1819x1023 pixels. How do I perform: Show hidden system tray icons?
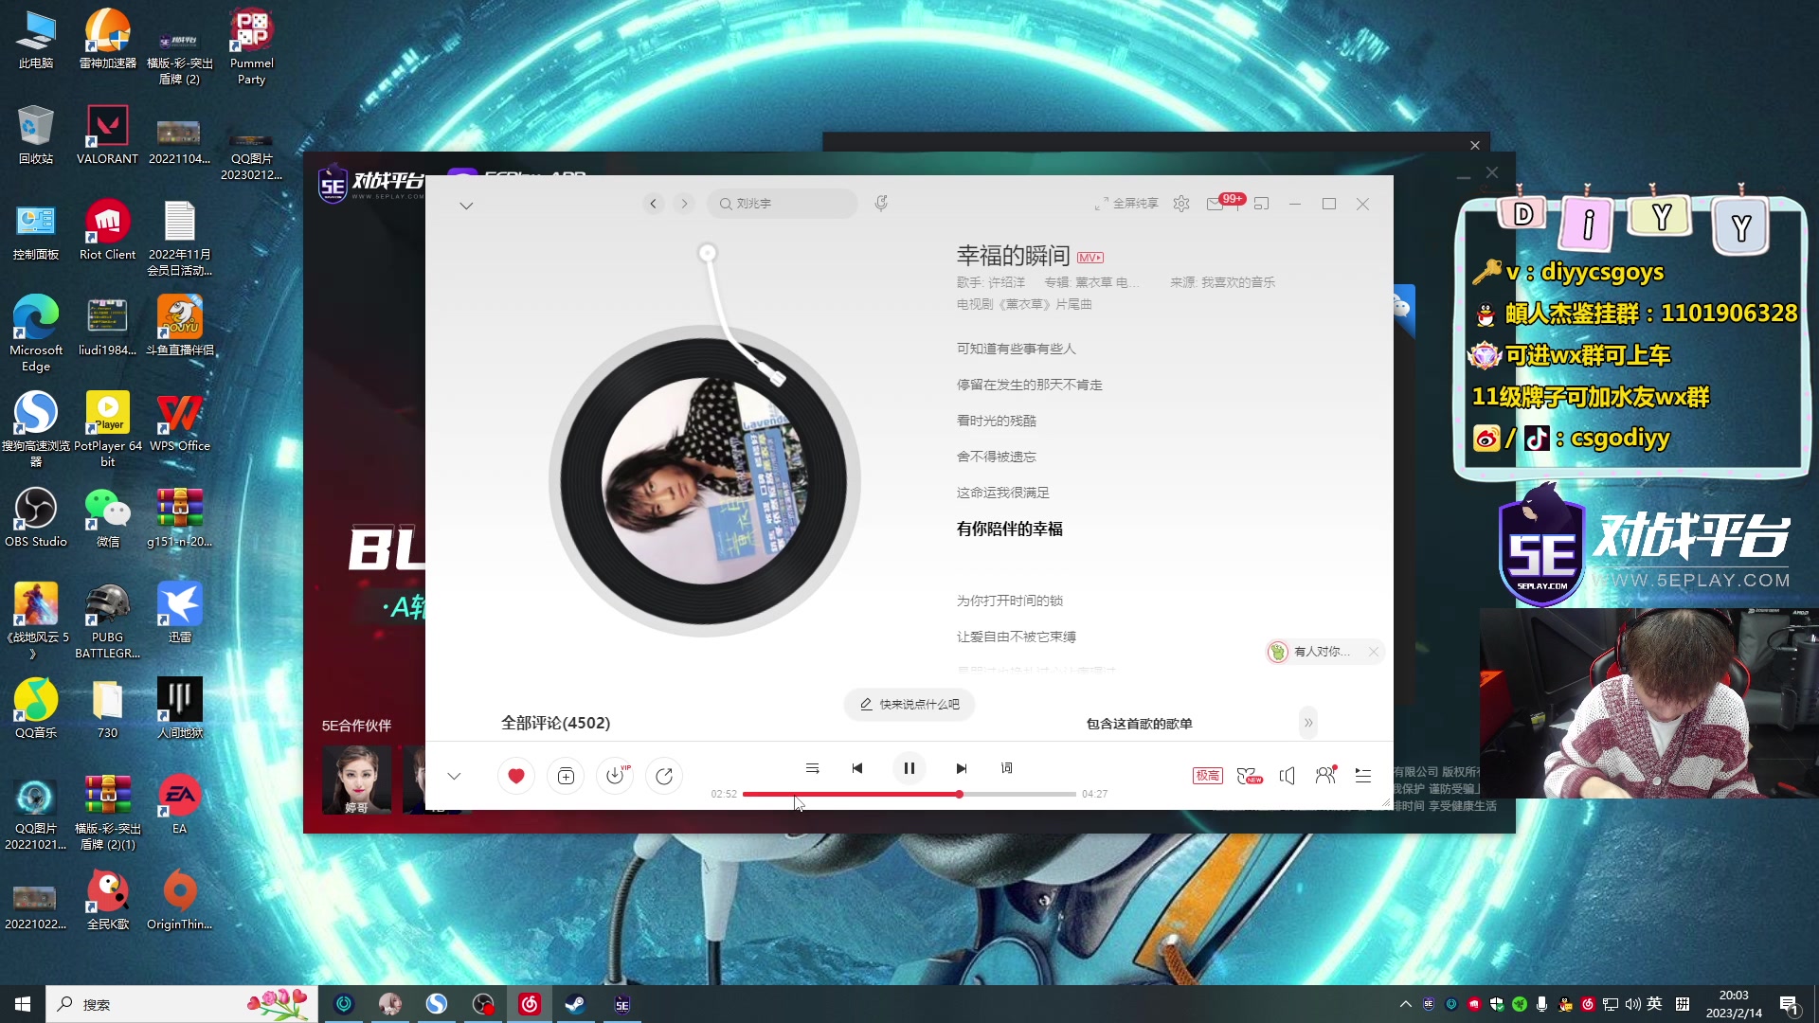pos(1405,1004)
